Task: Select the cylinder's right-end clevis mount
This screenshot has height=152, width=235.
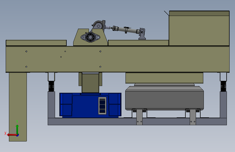Action: click(x=142, y=34)
